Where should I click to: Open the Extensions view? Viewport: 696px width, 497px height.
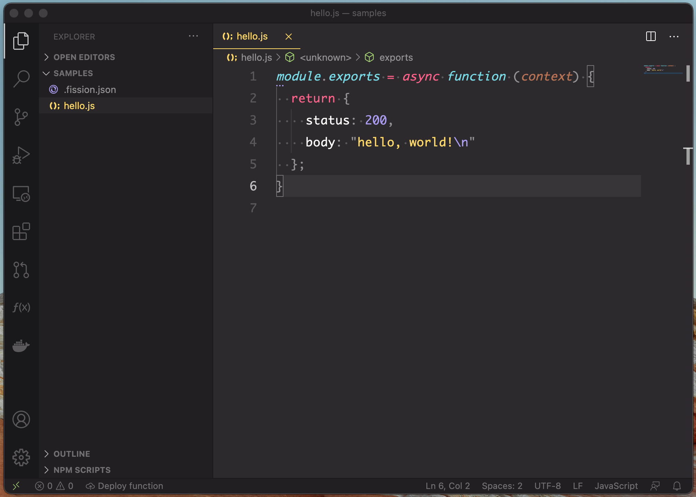point(21,232)
